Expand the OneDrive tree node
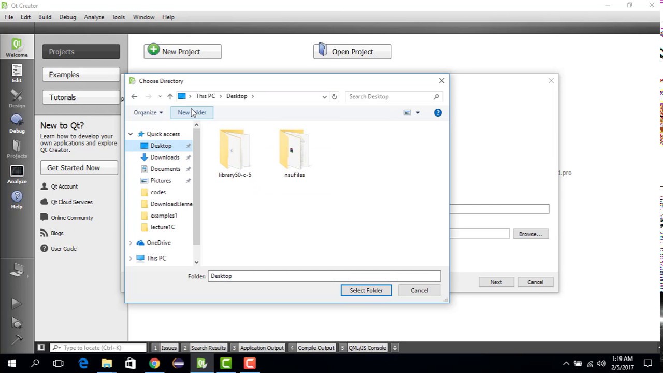Screen dimensions: 663x373 coord(131,242)
